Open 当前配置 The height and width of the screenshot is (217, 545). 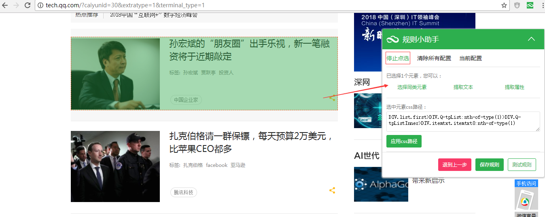[471, 58]
